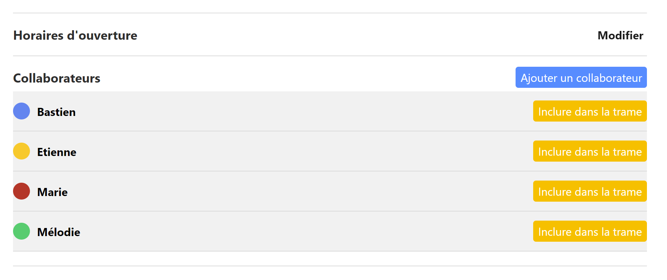Open Modifier for opening hours

tap(620, 35)
